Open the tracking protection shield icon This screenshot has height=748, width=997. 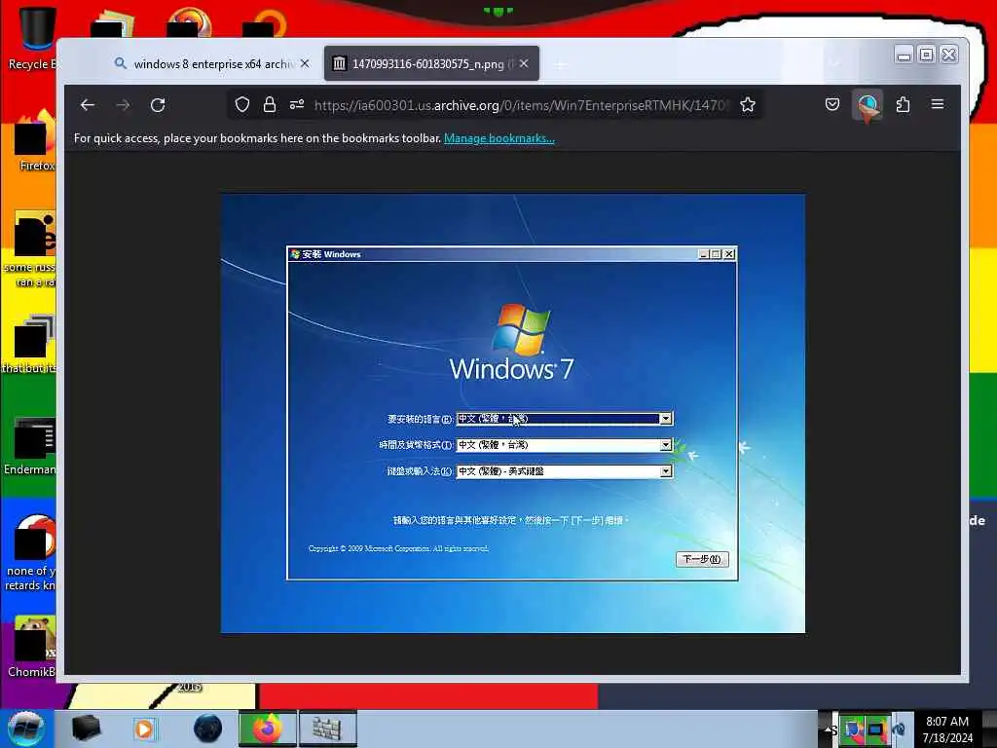click(242, 105)
